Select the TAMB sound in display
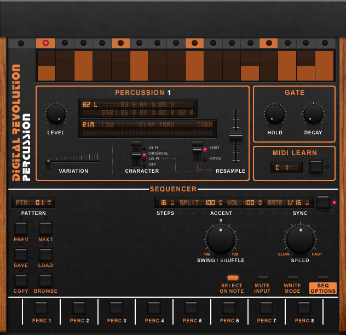 (167, 125)
